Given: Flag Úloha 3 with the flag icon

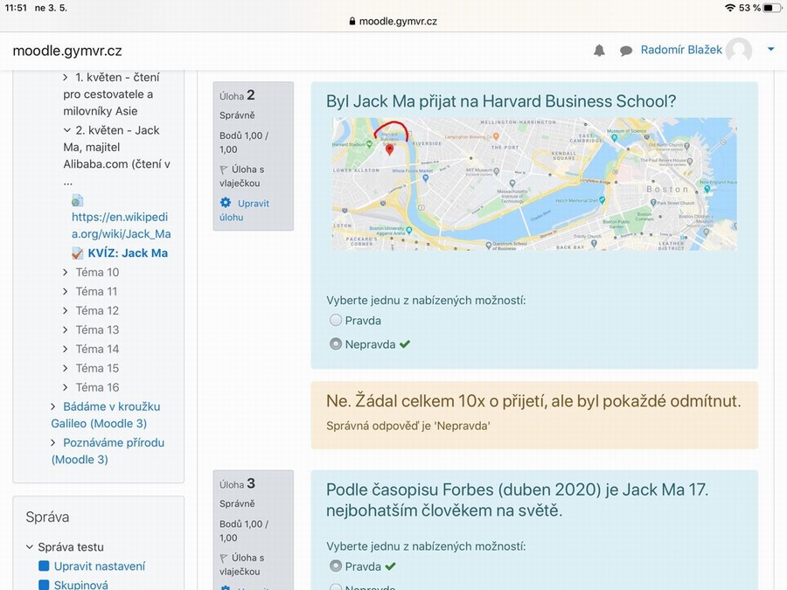Looking at the screenshot, I should (x=224, y=559).
